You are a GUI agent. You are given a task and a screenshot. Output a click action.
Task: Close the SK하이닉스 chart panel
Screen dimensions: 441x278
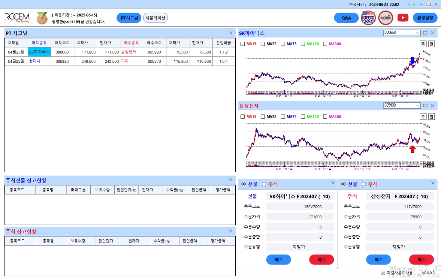(x=433, y=33)
